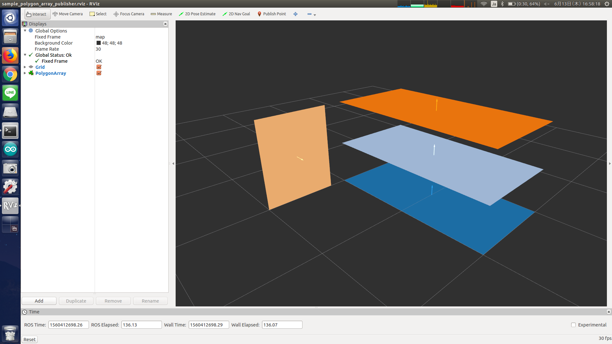612x344 pixels.
Task: Select the Publish Point tool
Action: (272, 14)
